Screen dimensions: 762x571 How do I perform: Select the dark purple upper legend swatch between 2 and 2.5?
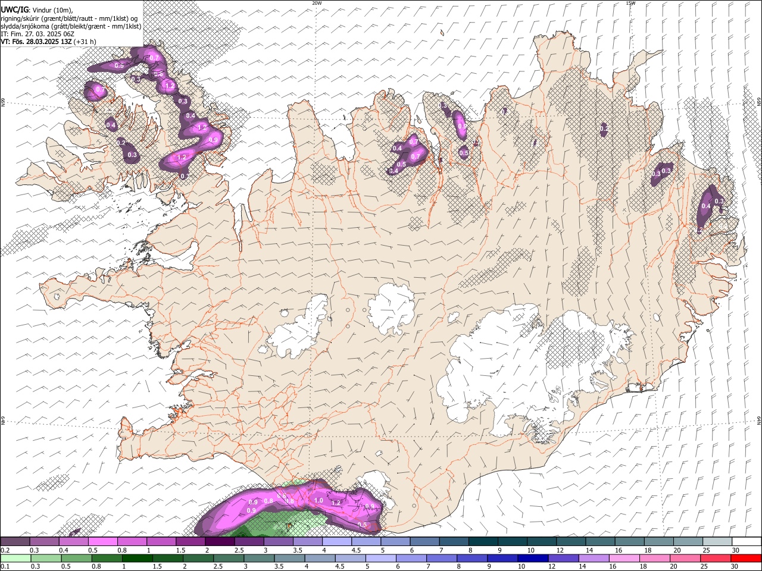pos(219,542)
